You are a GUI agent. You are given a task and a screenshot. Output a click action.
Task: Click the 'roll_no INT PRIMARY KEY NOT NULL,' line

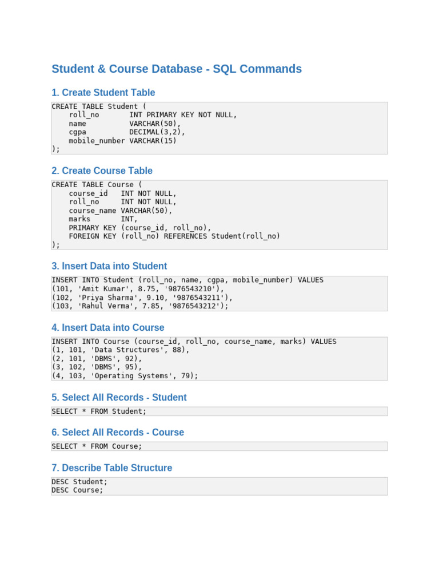coord(153,115)
